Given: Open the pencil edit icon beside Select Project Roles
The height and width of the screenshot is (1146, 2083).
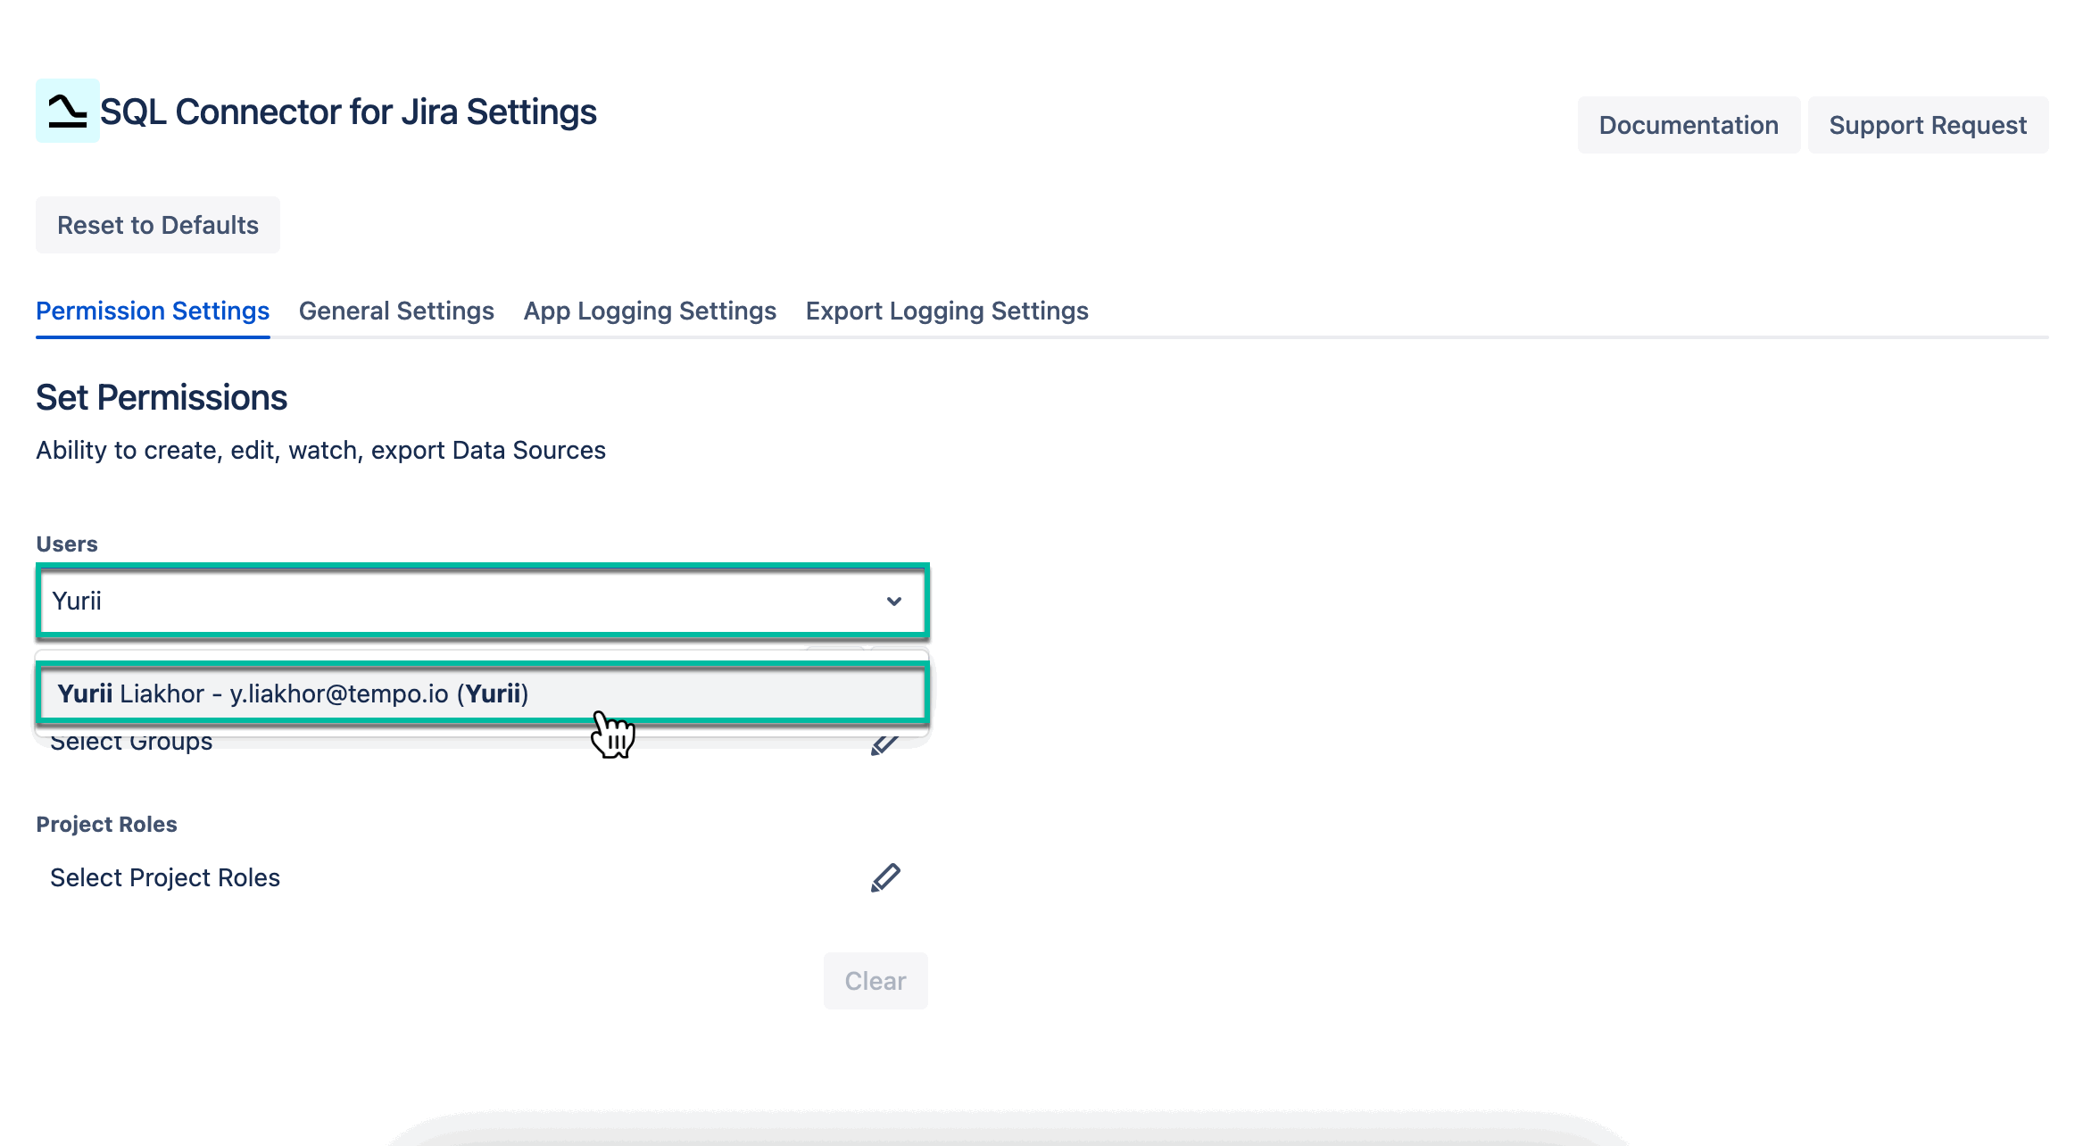Looking at the screenshot, I should point(885,877).
